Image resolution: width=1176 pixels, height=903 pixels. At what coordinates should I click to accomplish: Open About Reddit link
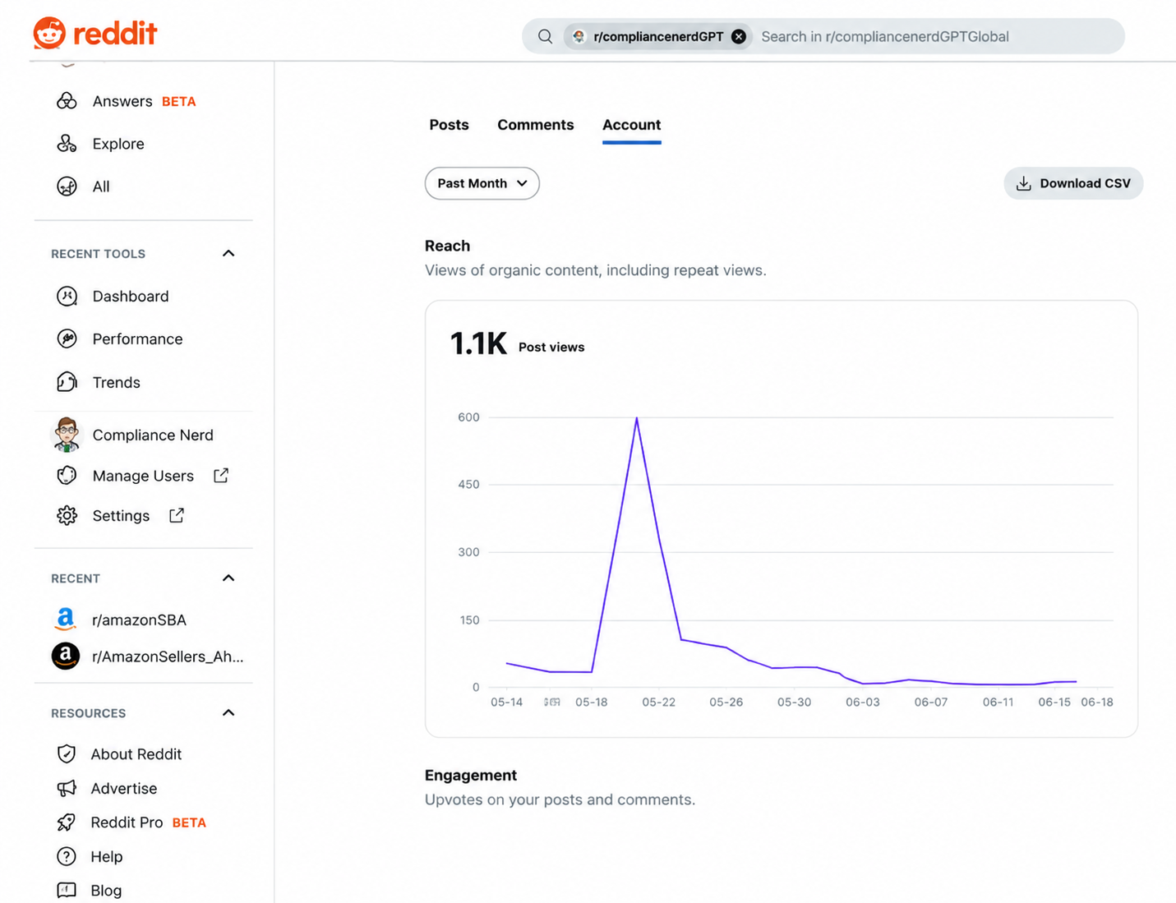(x=136, y=753)
